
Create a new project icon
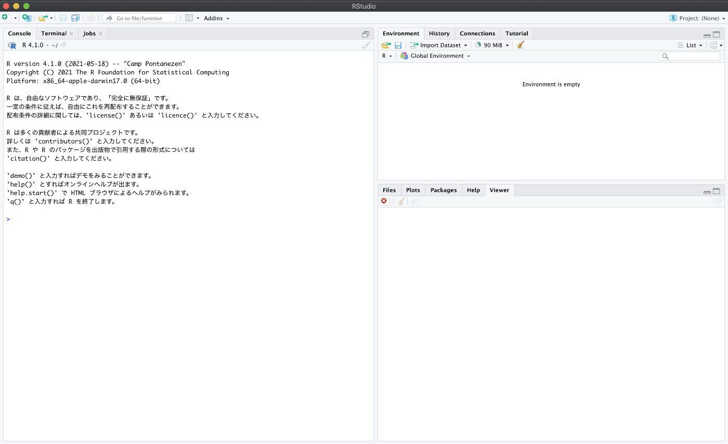click(27, 18)
